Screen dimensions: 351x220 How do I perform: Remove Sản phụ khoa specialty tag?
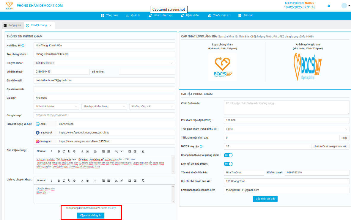[53, 63]
